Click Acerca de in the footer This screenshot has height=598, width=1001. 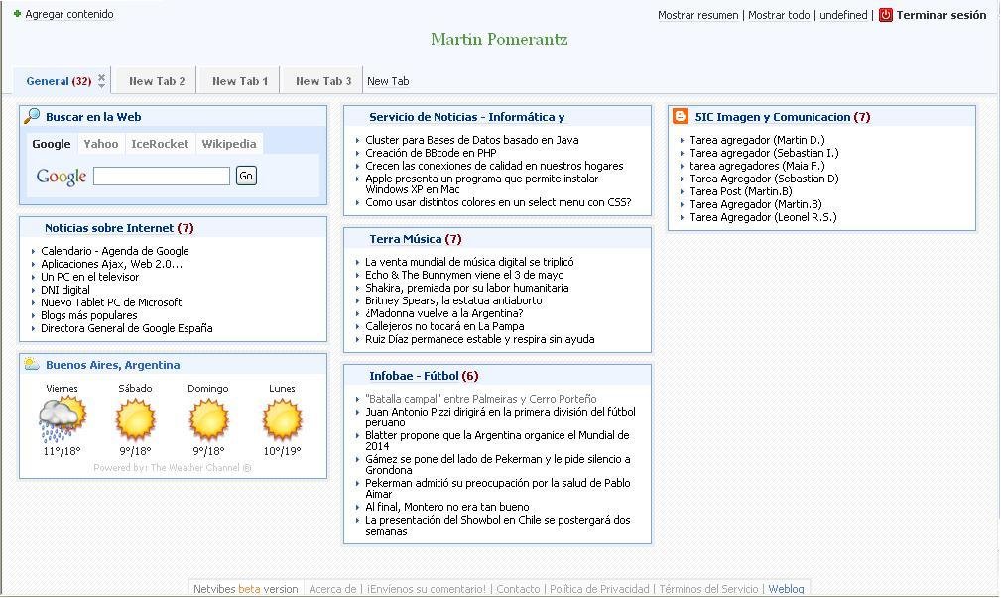(x=332, y=588)
